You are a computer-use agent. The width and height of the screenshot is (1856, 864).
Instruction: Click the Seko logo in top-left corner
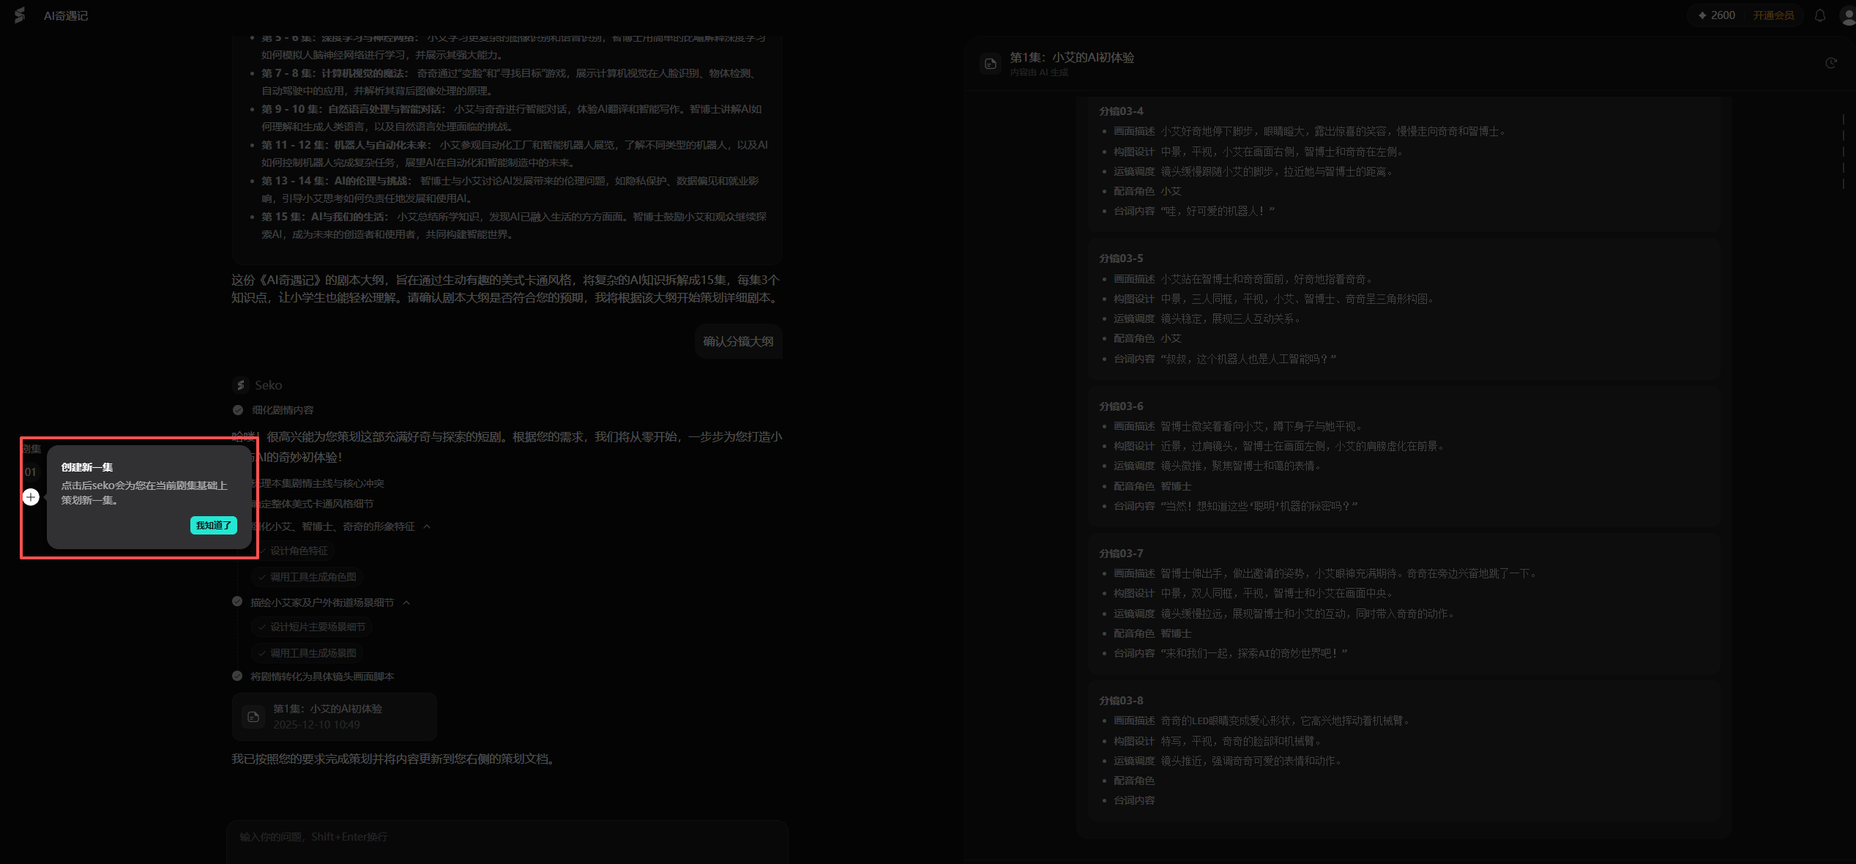tap(20, 15)
